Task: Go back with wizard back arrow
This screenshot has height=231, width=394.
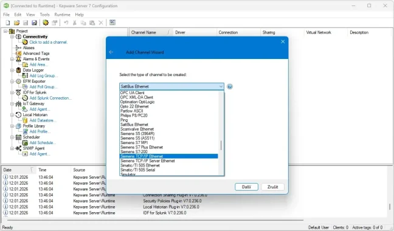Action: (x=111, y=52)
